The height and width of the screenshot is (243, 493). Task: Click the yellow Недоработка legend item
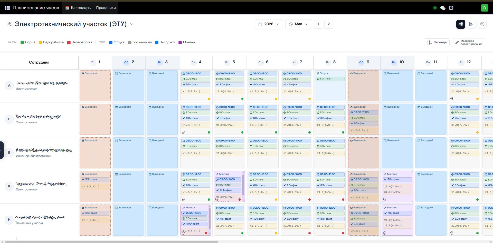point(51,42)
